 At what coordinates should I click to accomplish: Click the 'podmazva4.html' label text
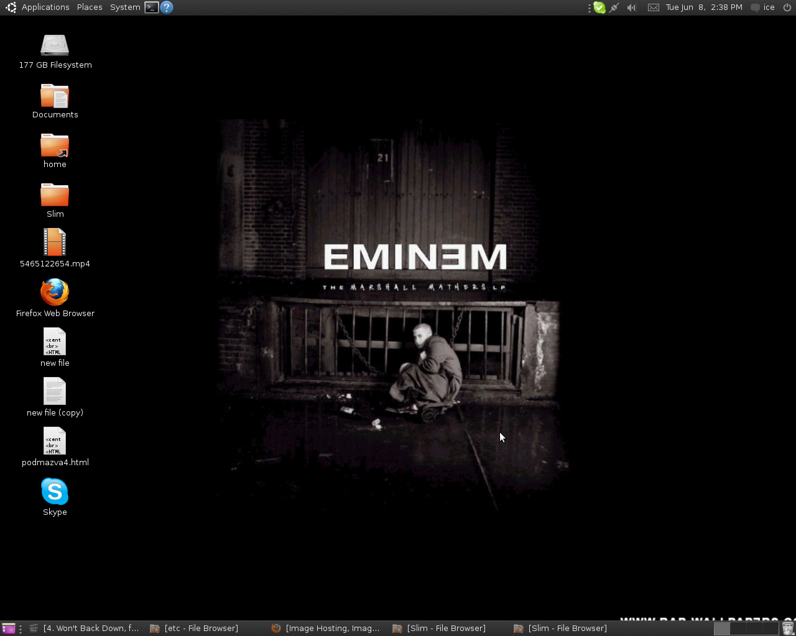click(x=55, y=463)
